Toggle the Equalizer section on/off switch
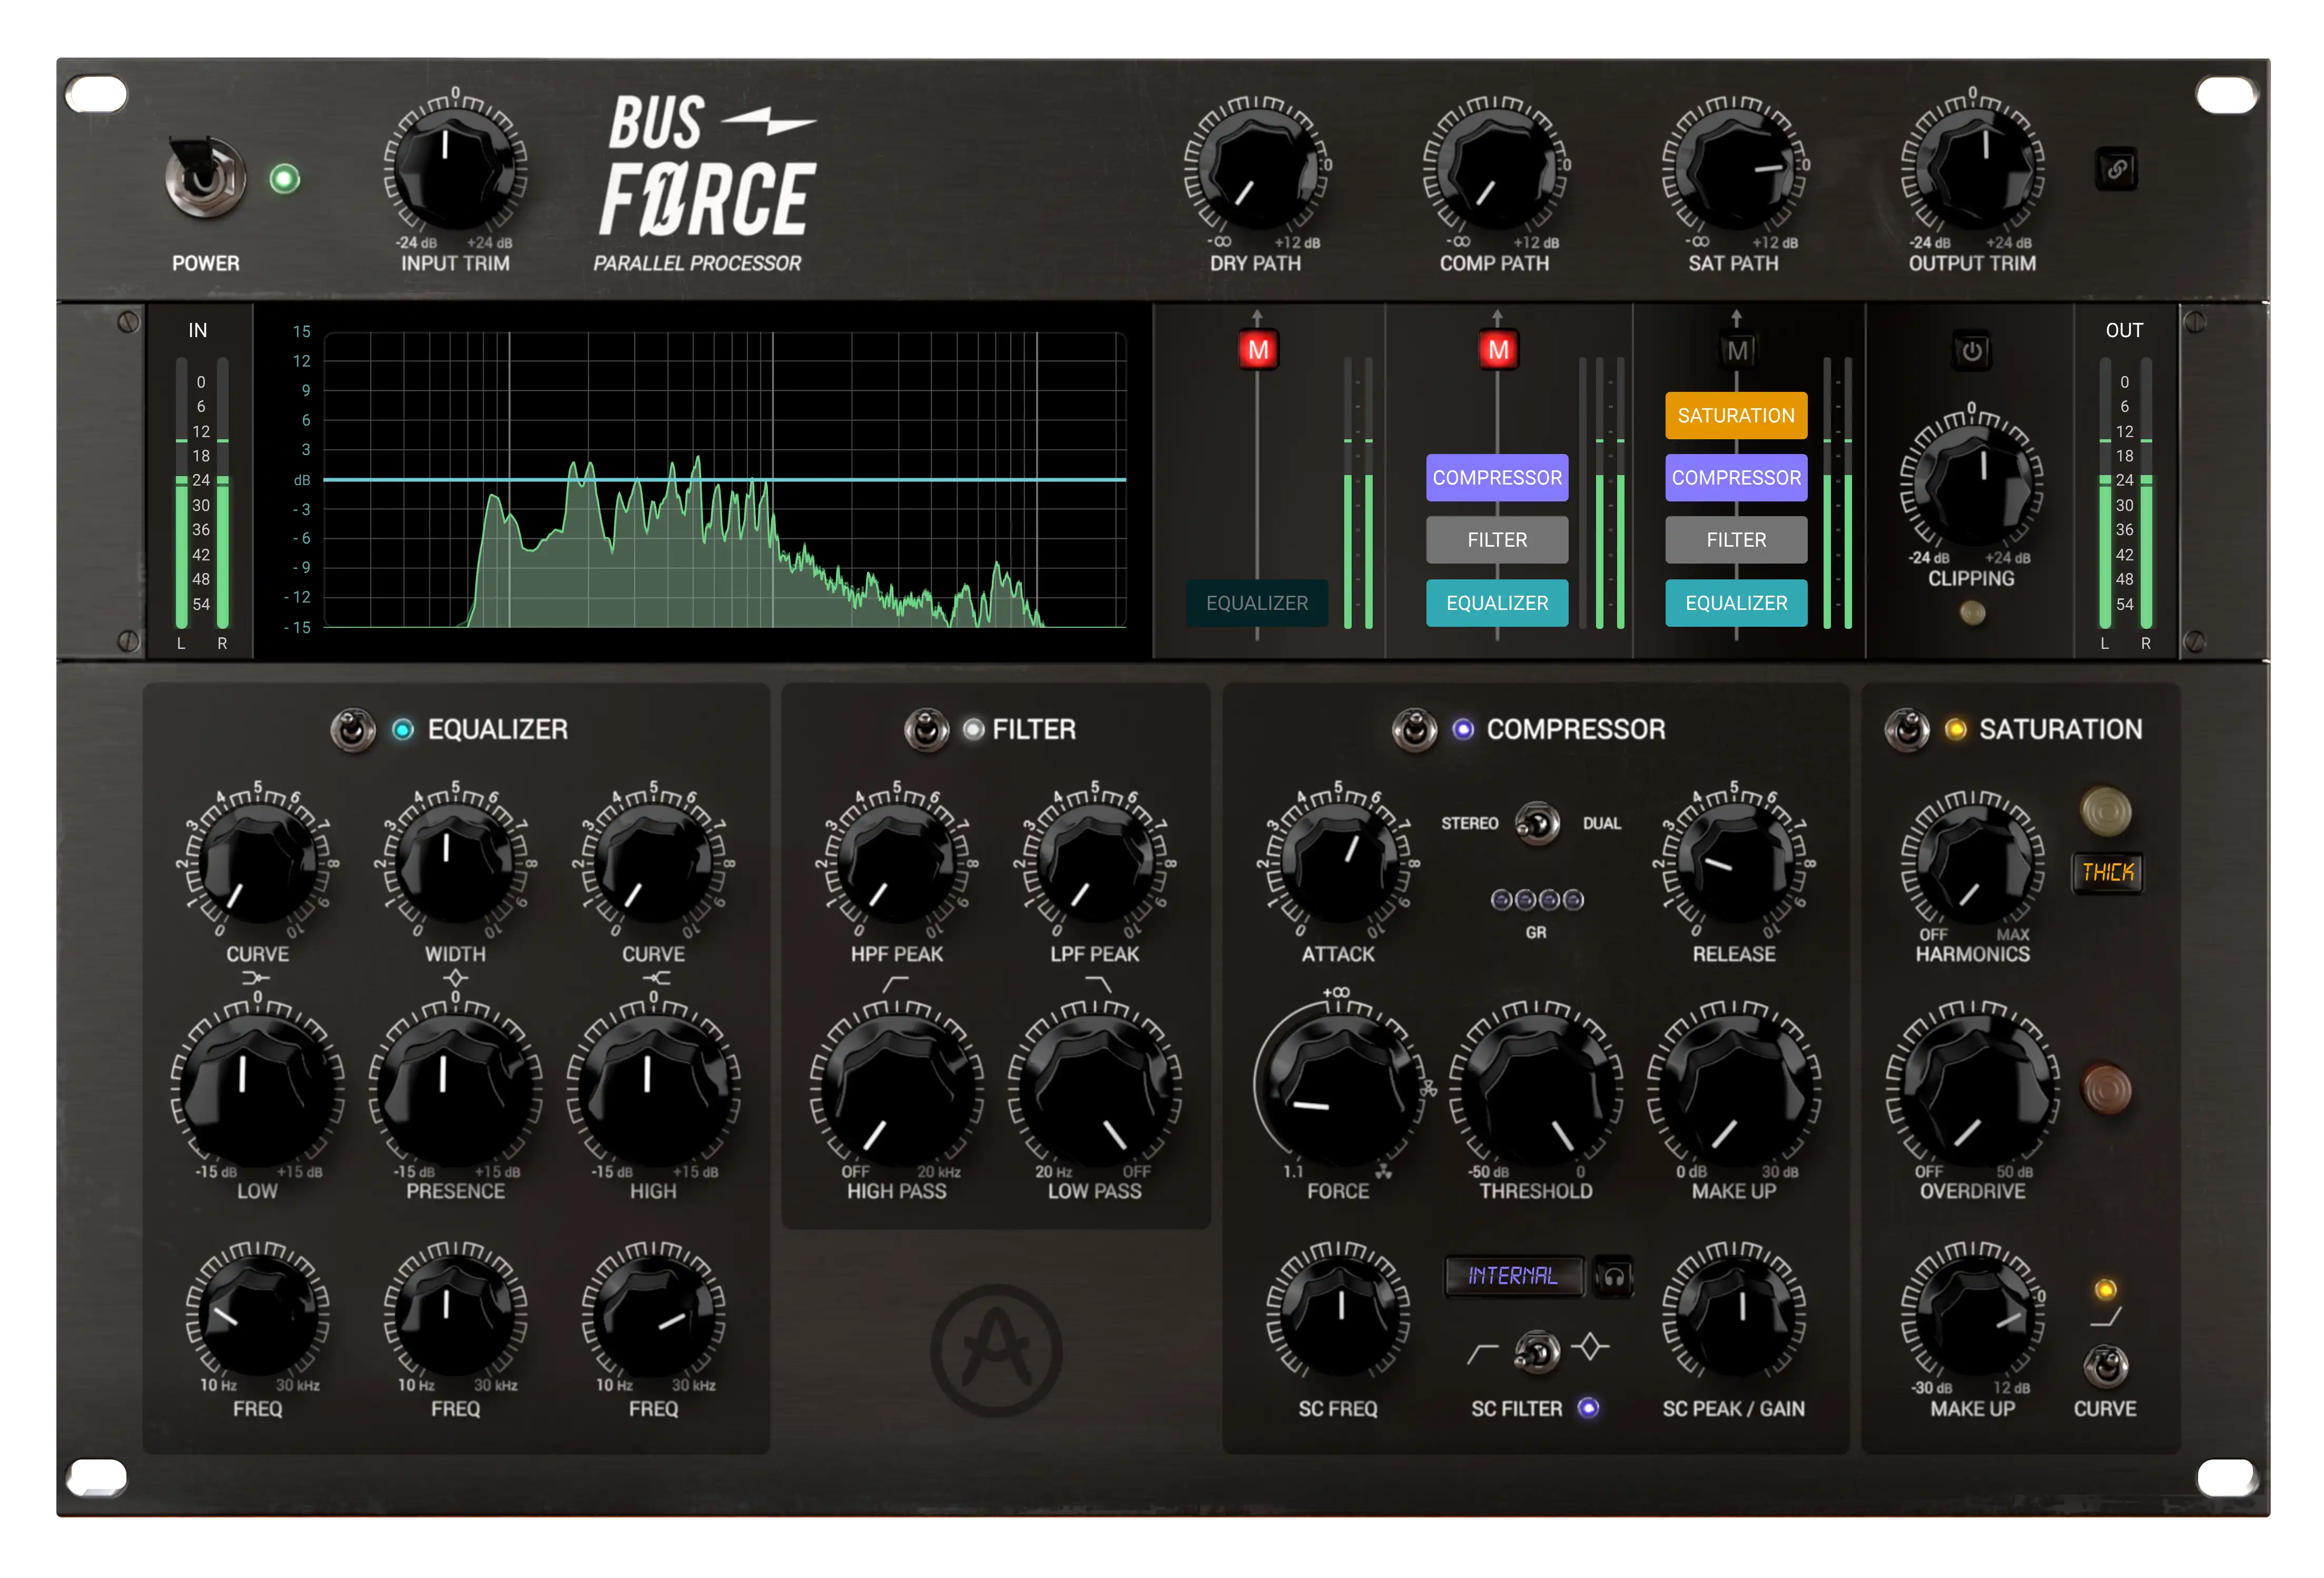This screenshot has width=2324, height=1578. 352,730
